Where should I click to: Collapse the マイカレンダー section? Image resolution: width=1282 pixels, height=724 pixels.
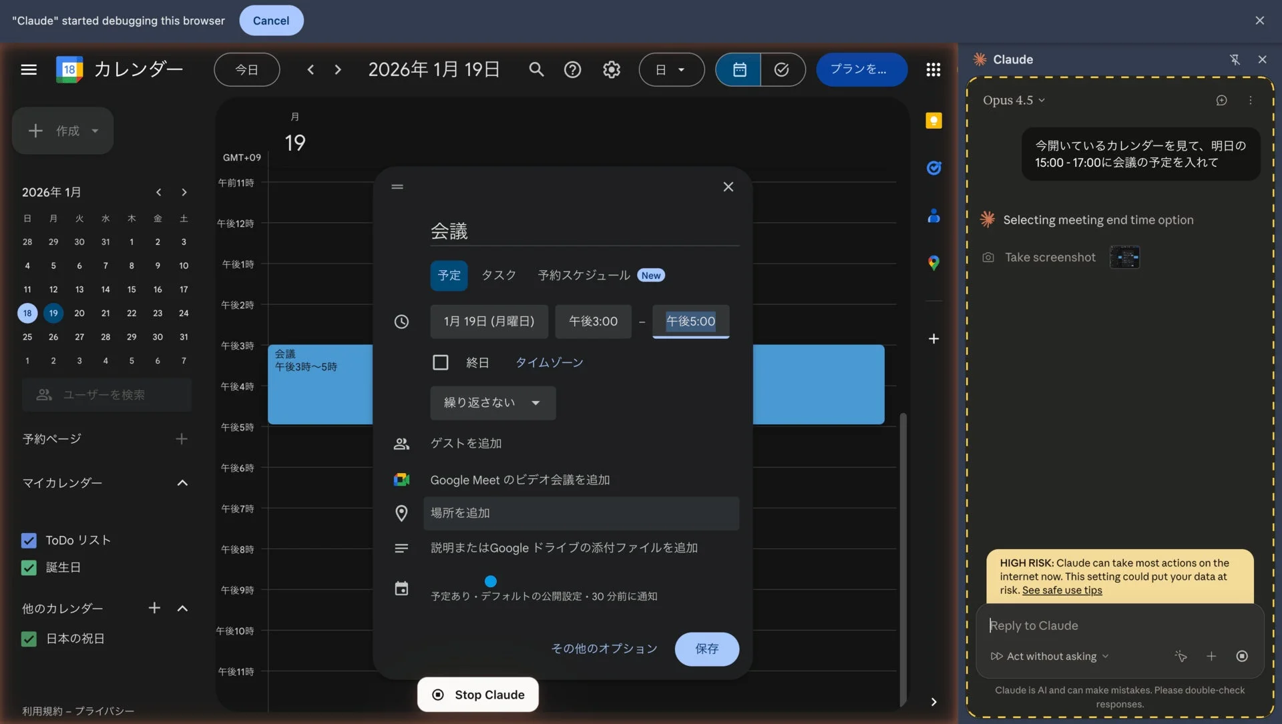[x=182, y=482]
